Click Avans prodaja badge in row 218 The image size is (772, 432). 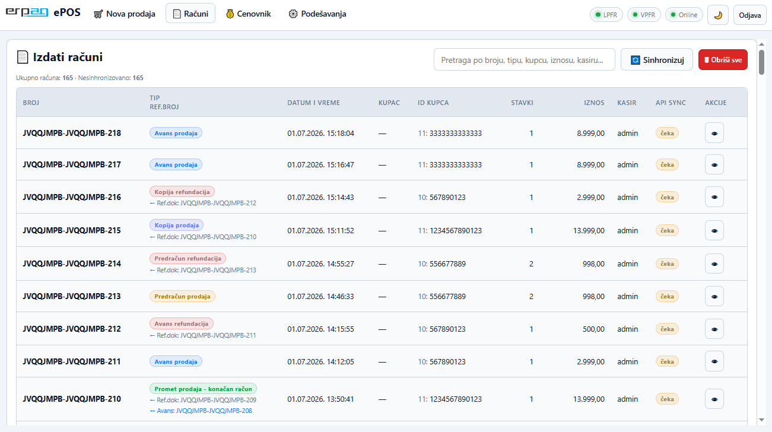coord(176,132)
